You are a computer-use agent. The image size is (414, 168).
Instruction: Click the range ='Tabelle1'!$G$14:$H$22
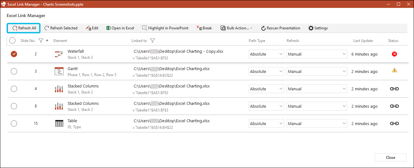point(153,127)
